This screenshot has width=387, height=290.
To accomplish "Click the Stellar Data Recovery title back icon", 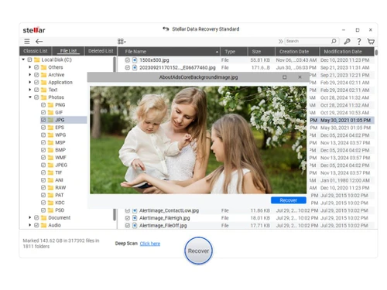I will coord(166,29).
